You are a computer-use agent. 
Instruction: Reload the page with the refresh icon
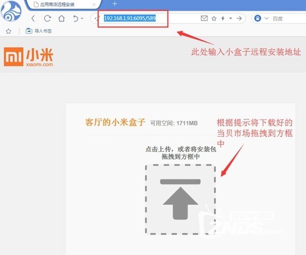click(x=47, y=18)
